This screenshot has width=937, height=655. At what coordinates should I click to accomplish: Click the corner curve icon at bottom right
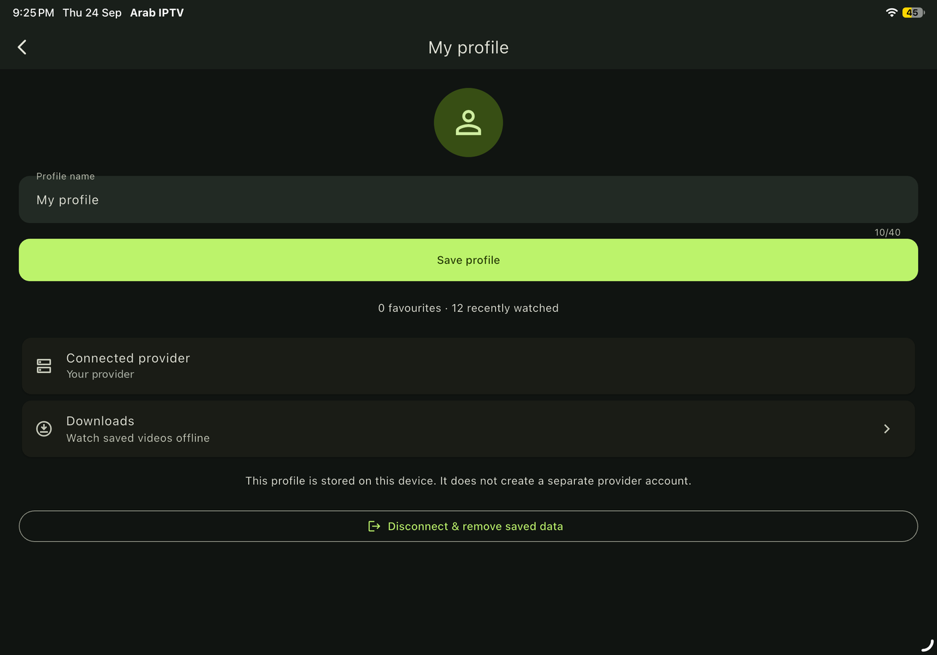928,645
